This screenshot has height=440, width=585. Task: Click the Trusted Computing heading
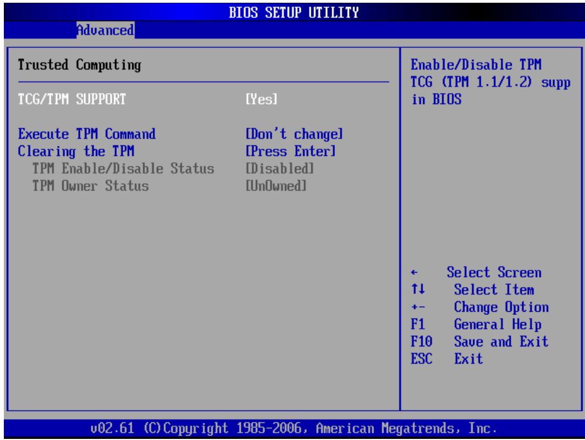(x=79, y=65)
